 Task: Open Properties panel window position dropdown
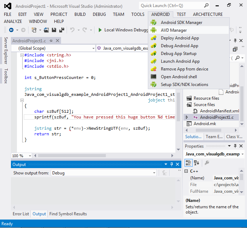229,146
